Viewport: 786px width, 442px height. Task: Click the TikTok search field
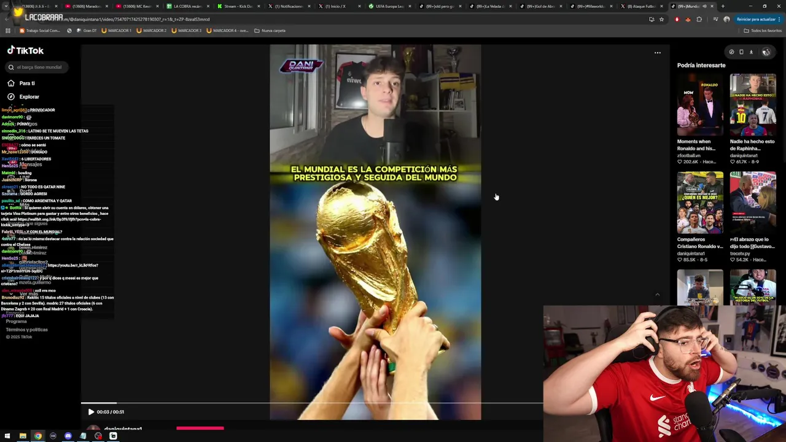pyautogui.click(x=38, y=67)
